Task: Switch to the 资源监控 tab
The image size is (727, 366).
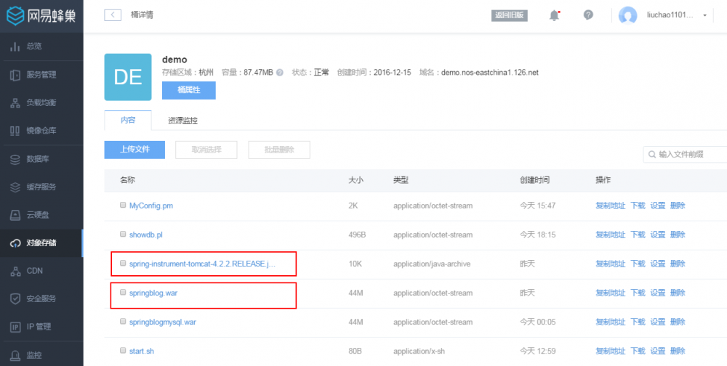Action: [x=182, y=121]
